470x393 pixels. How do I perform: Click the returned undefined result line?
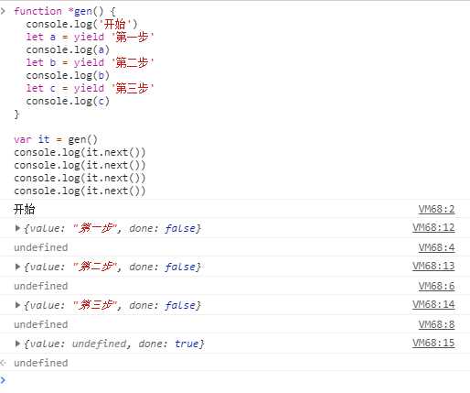41,363
